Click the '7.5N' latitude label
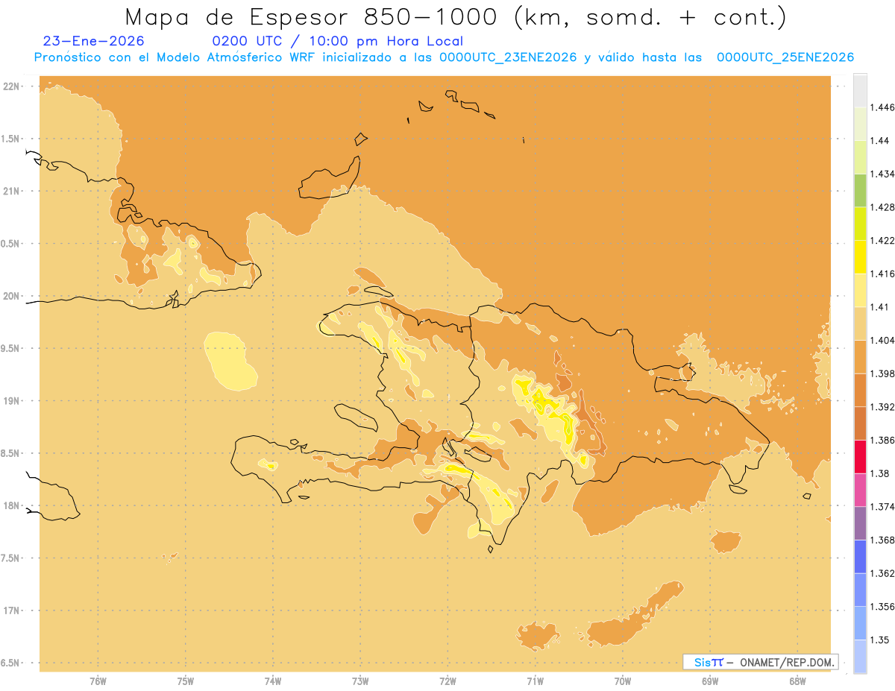 11,558
